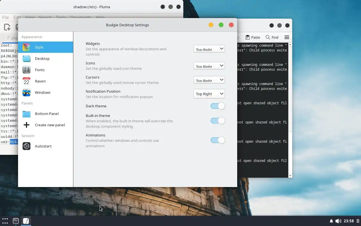This screenshot has height=226, width=361.
Task: Click the Pluma editor taskbar icon
Action: (26, 221)
